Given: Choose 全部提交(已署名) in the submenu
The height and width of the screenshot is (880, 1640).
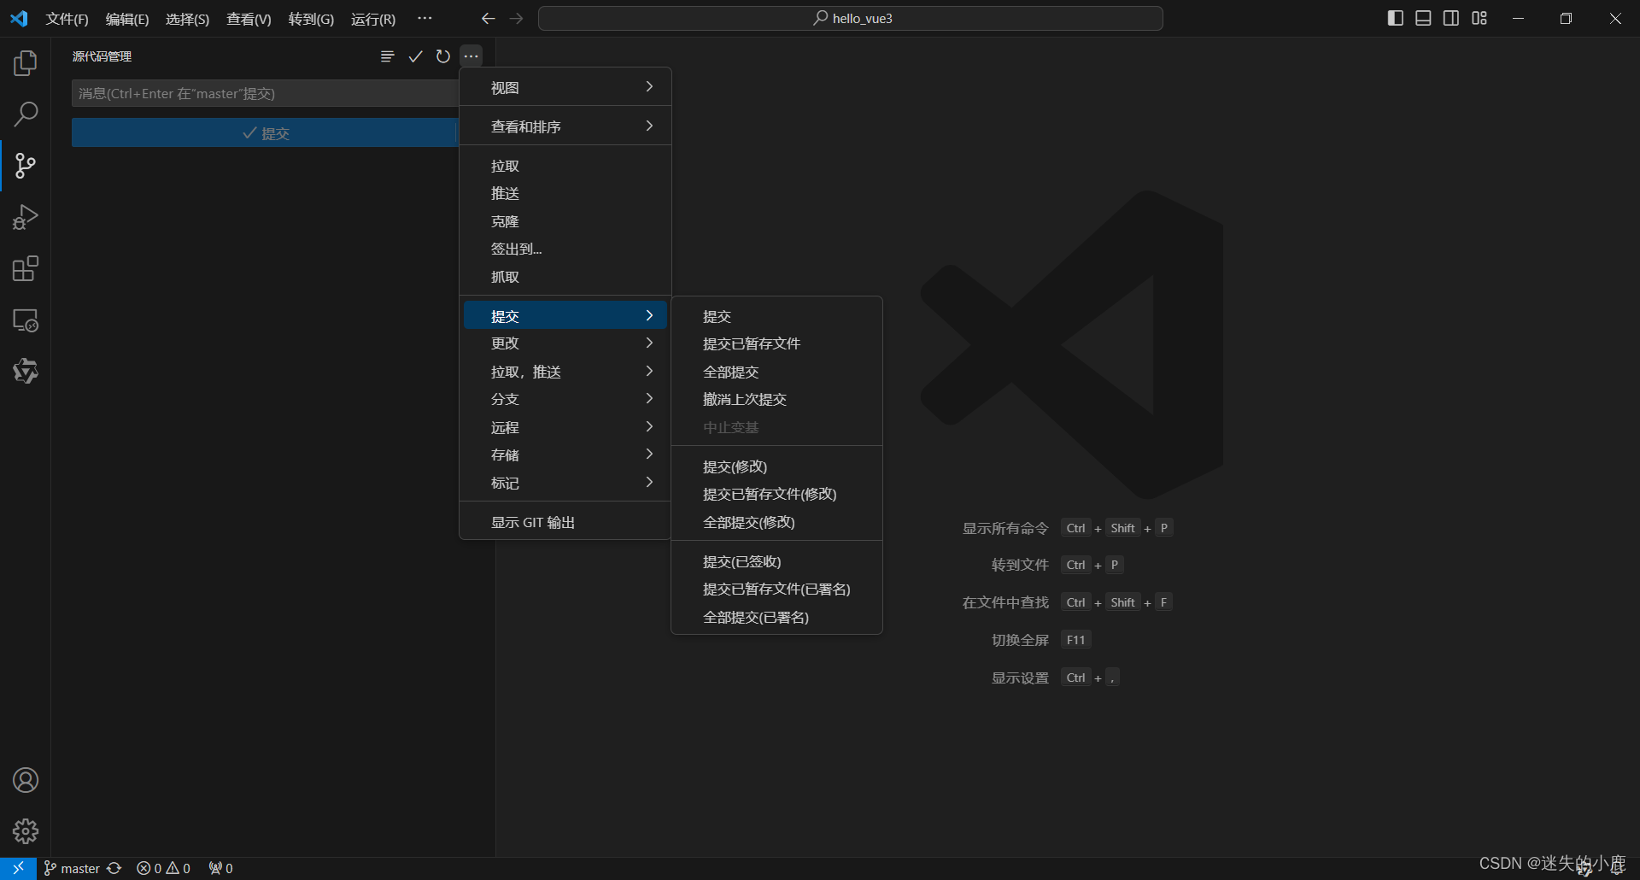Looking at the screenshot, I should [x=776, y=617].
